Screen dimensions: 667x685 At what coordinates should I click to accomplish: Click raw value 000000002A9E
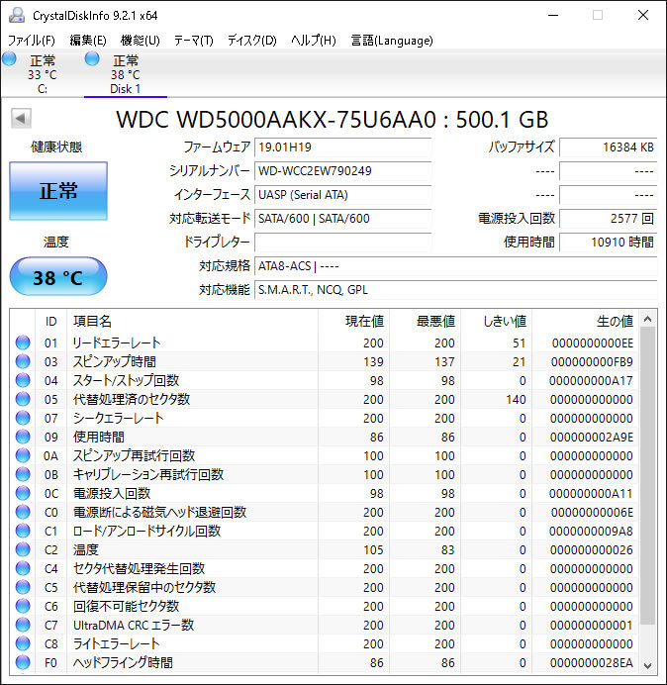tap(592, 438)
